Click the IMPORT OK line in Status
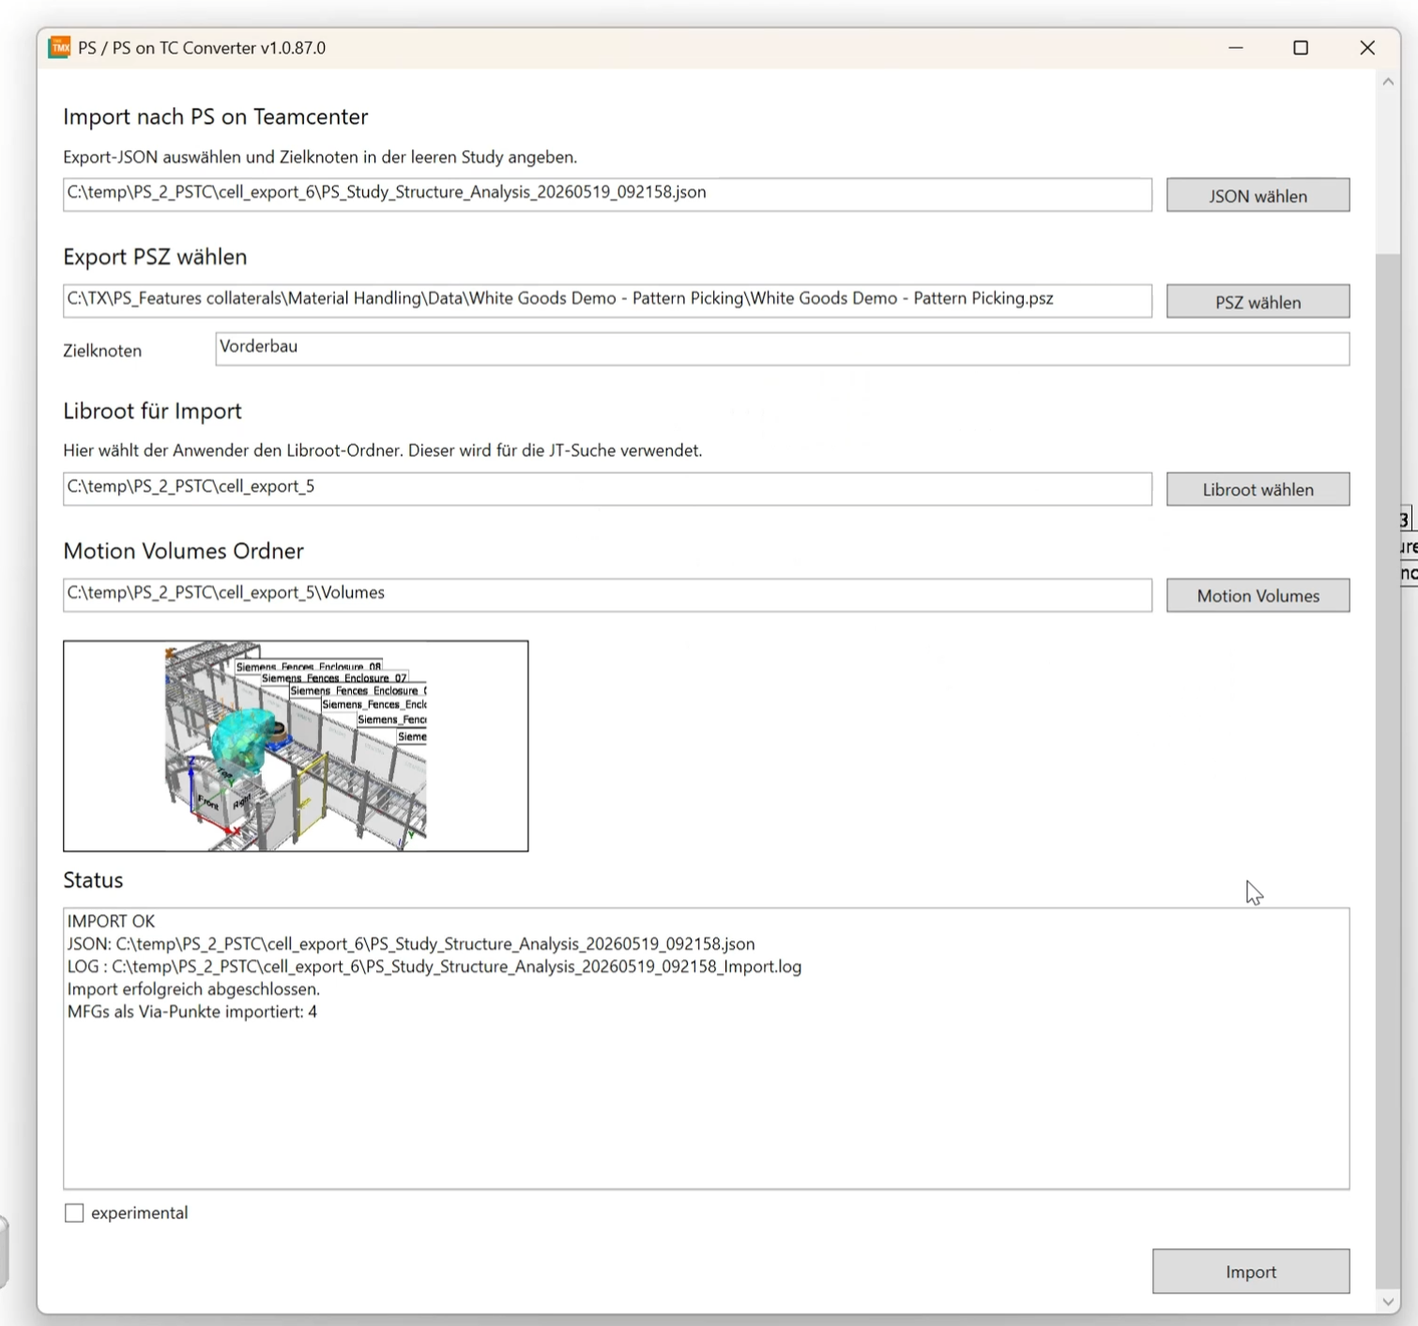The height and width of the screenshot is (1326, 1418). 111,921
